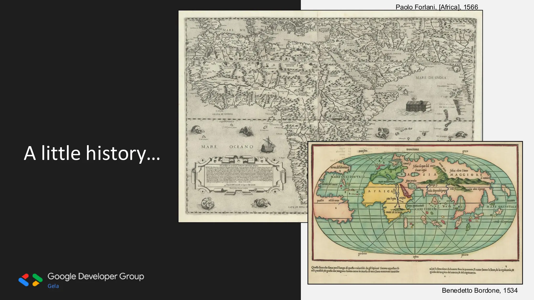
Task: Click the 'AFRICA' label on the world map
Action: 380,191
